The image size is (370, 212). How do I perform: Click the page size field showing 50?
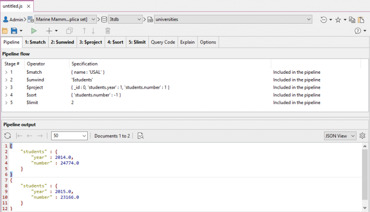tap(69, 136)
